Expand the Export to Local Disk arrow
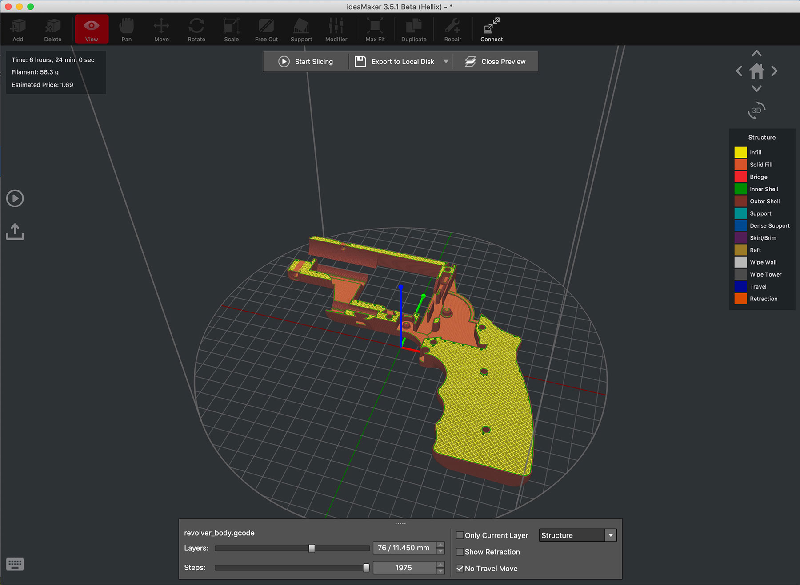Screen dimensions: 800x585 [x=446, y=62]
